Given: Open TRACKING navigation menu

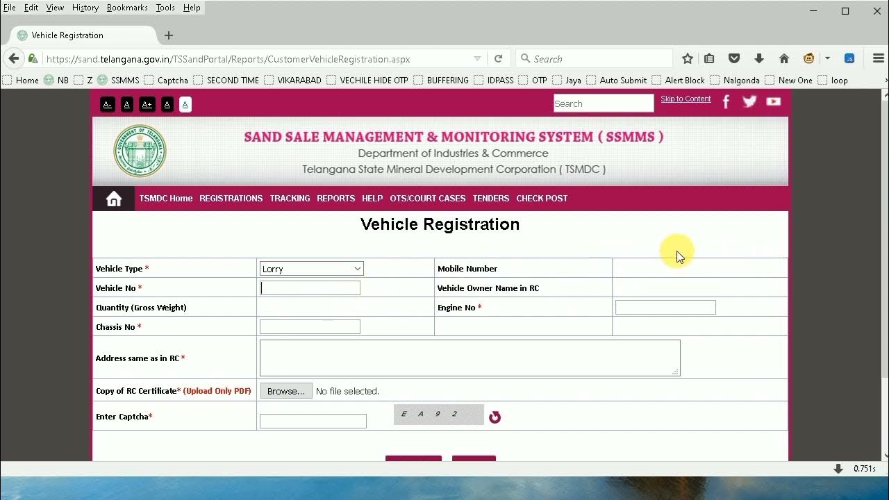Looking at the screenshot, I should click(290, 199).
